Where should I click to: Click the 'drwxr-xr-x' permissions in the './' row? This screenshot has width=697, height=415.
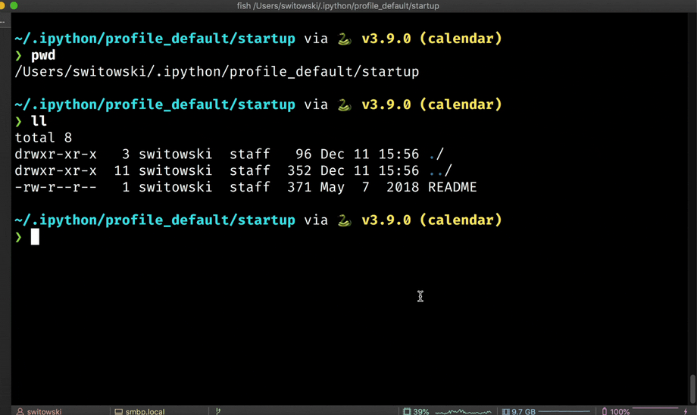(x=55, y=154)
